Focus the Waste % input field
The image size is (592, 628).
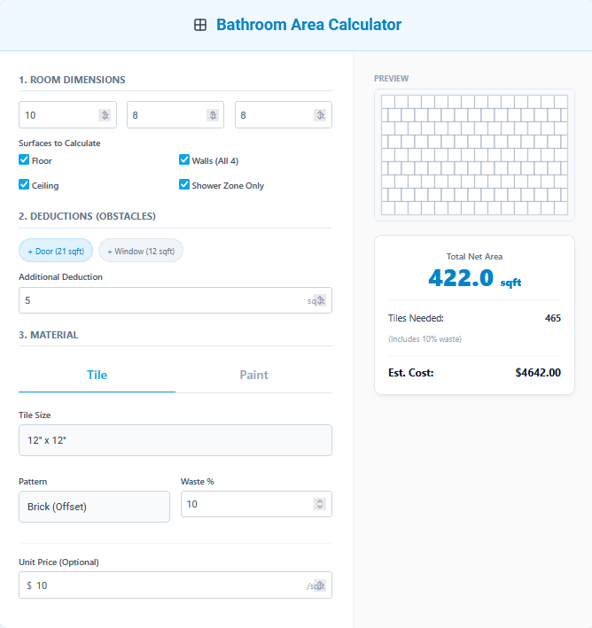(256, 504)
